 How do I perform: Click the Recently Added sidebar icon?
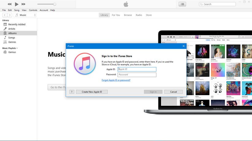[5, 24]
